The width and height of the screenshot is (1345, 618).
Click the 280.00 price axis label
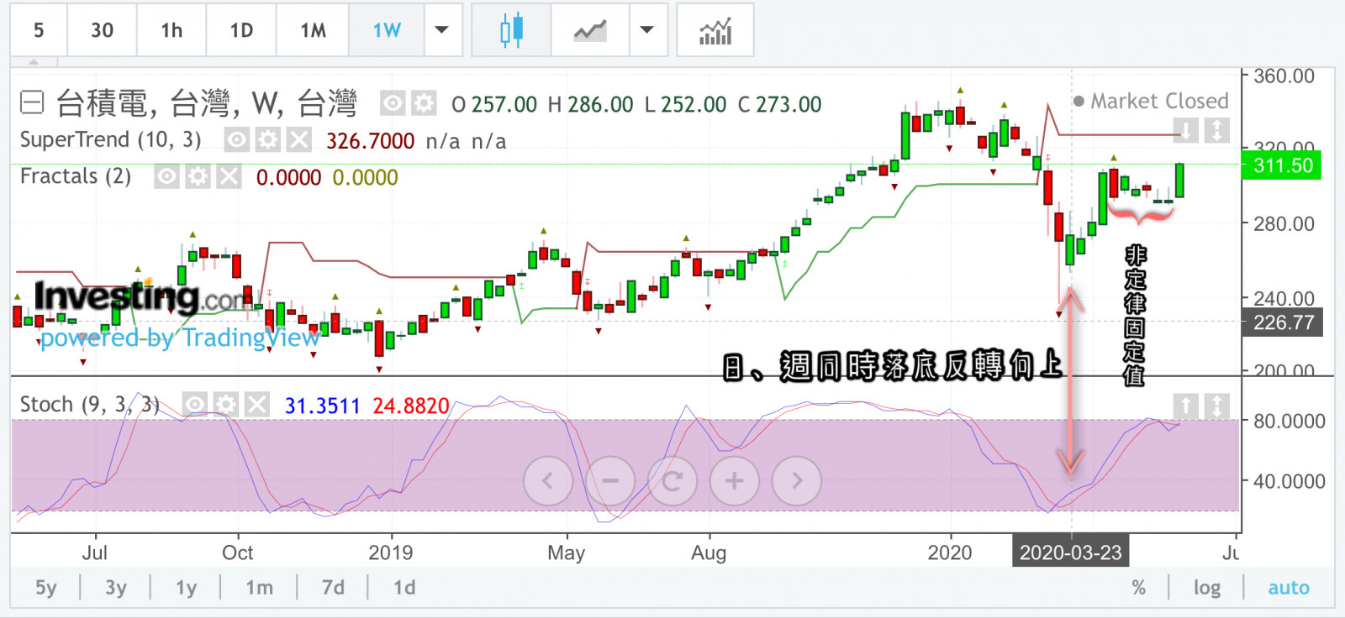(x=1284, y=223)
